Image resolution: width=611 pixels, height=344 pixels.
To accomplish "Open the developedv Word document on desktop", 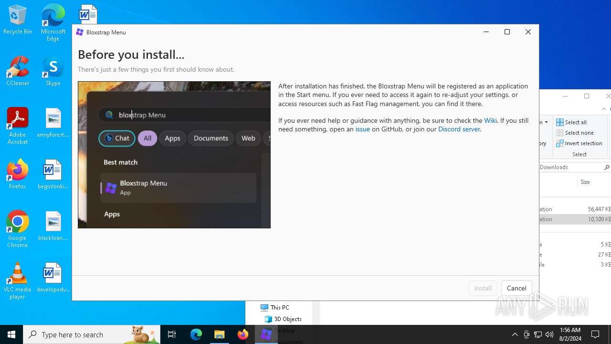I will [x=53, y=277].
